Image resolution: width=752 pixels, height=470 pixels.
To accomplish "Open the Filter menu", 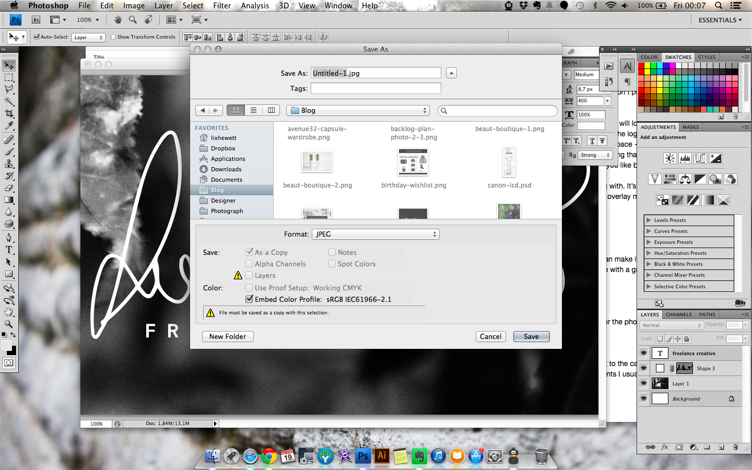I will 222,6.
